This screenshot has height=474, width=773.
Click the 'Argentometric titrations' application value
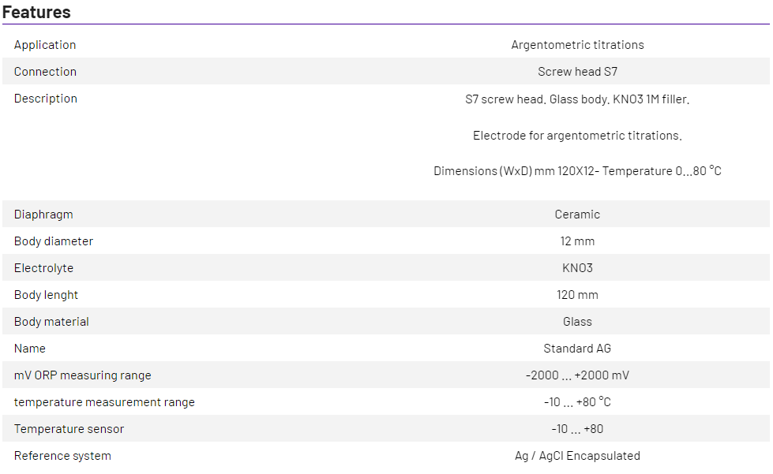click(577, 45)
